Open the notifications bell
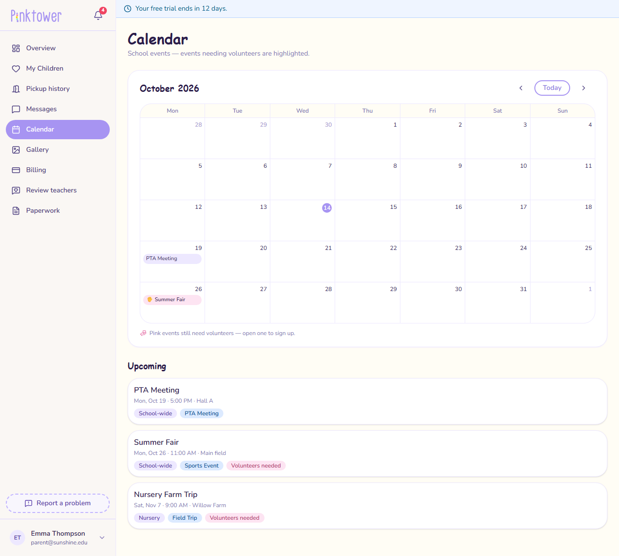The image size is (619, 556). point(98,15)
